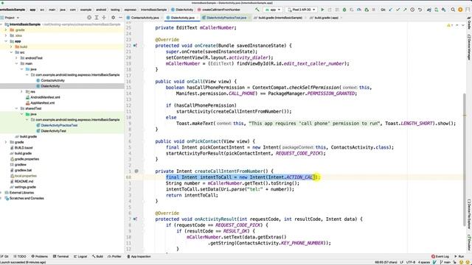Collapse the app module folder

[6, 41]
